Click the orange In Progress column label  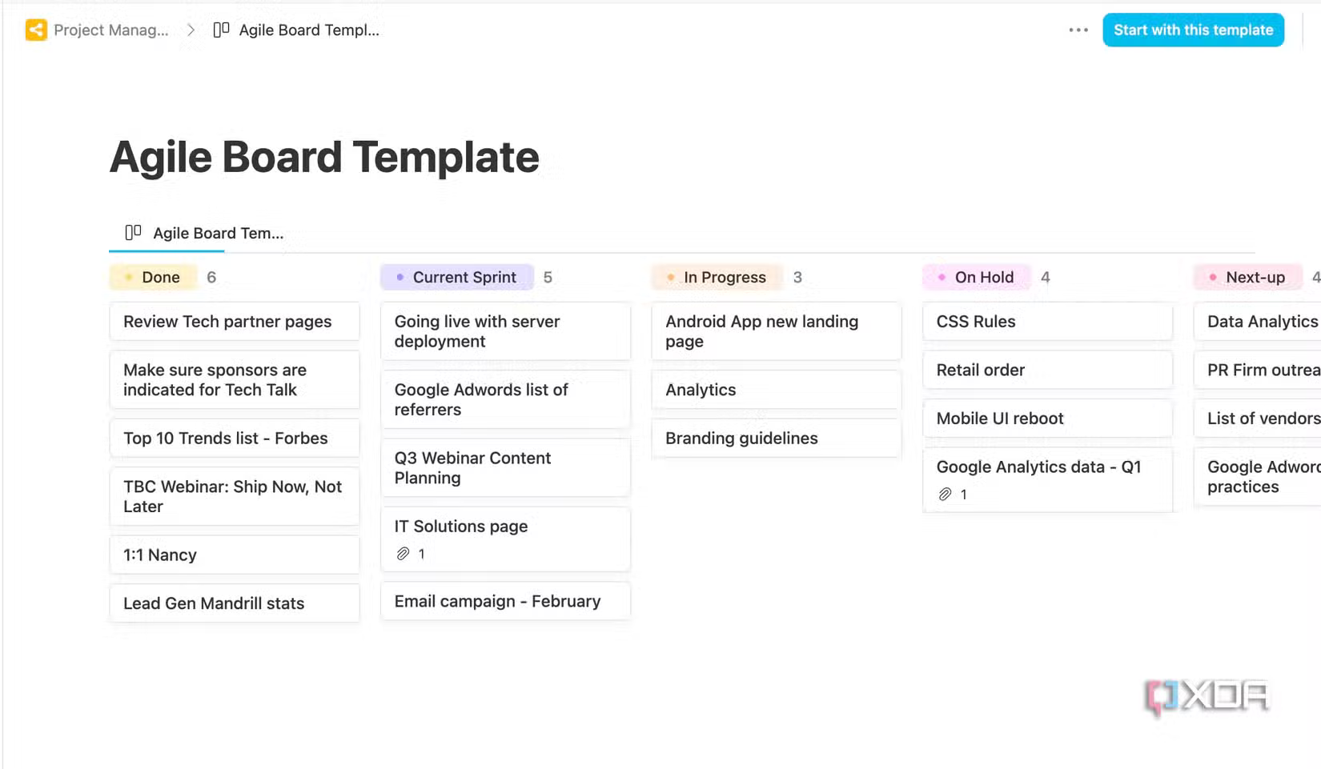pyautogui.click(x=717, y=278)
